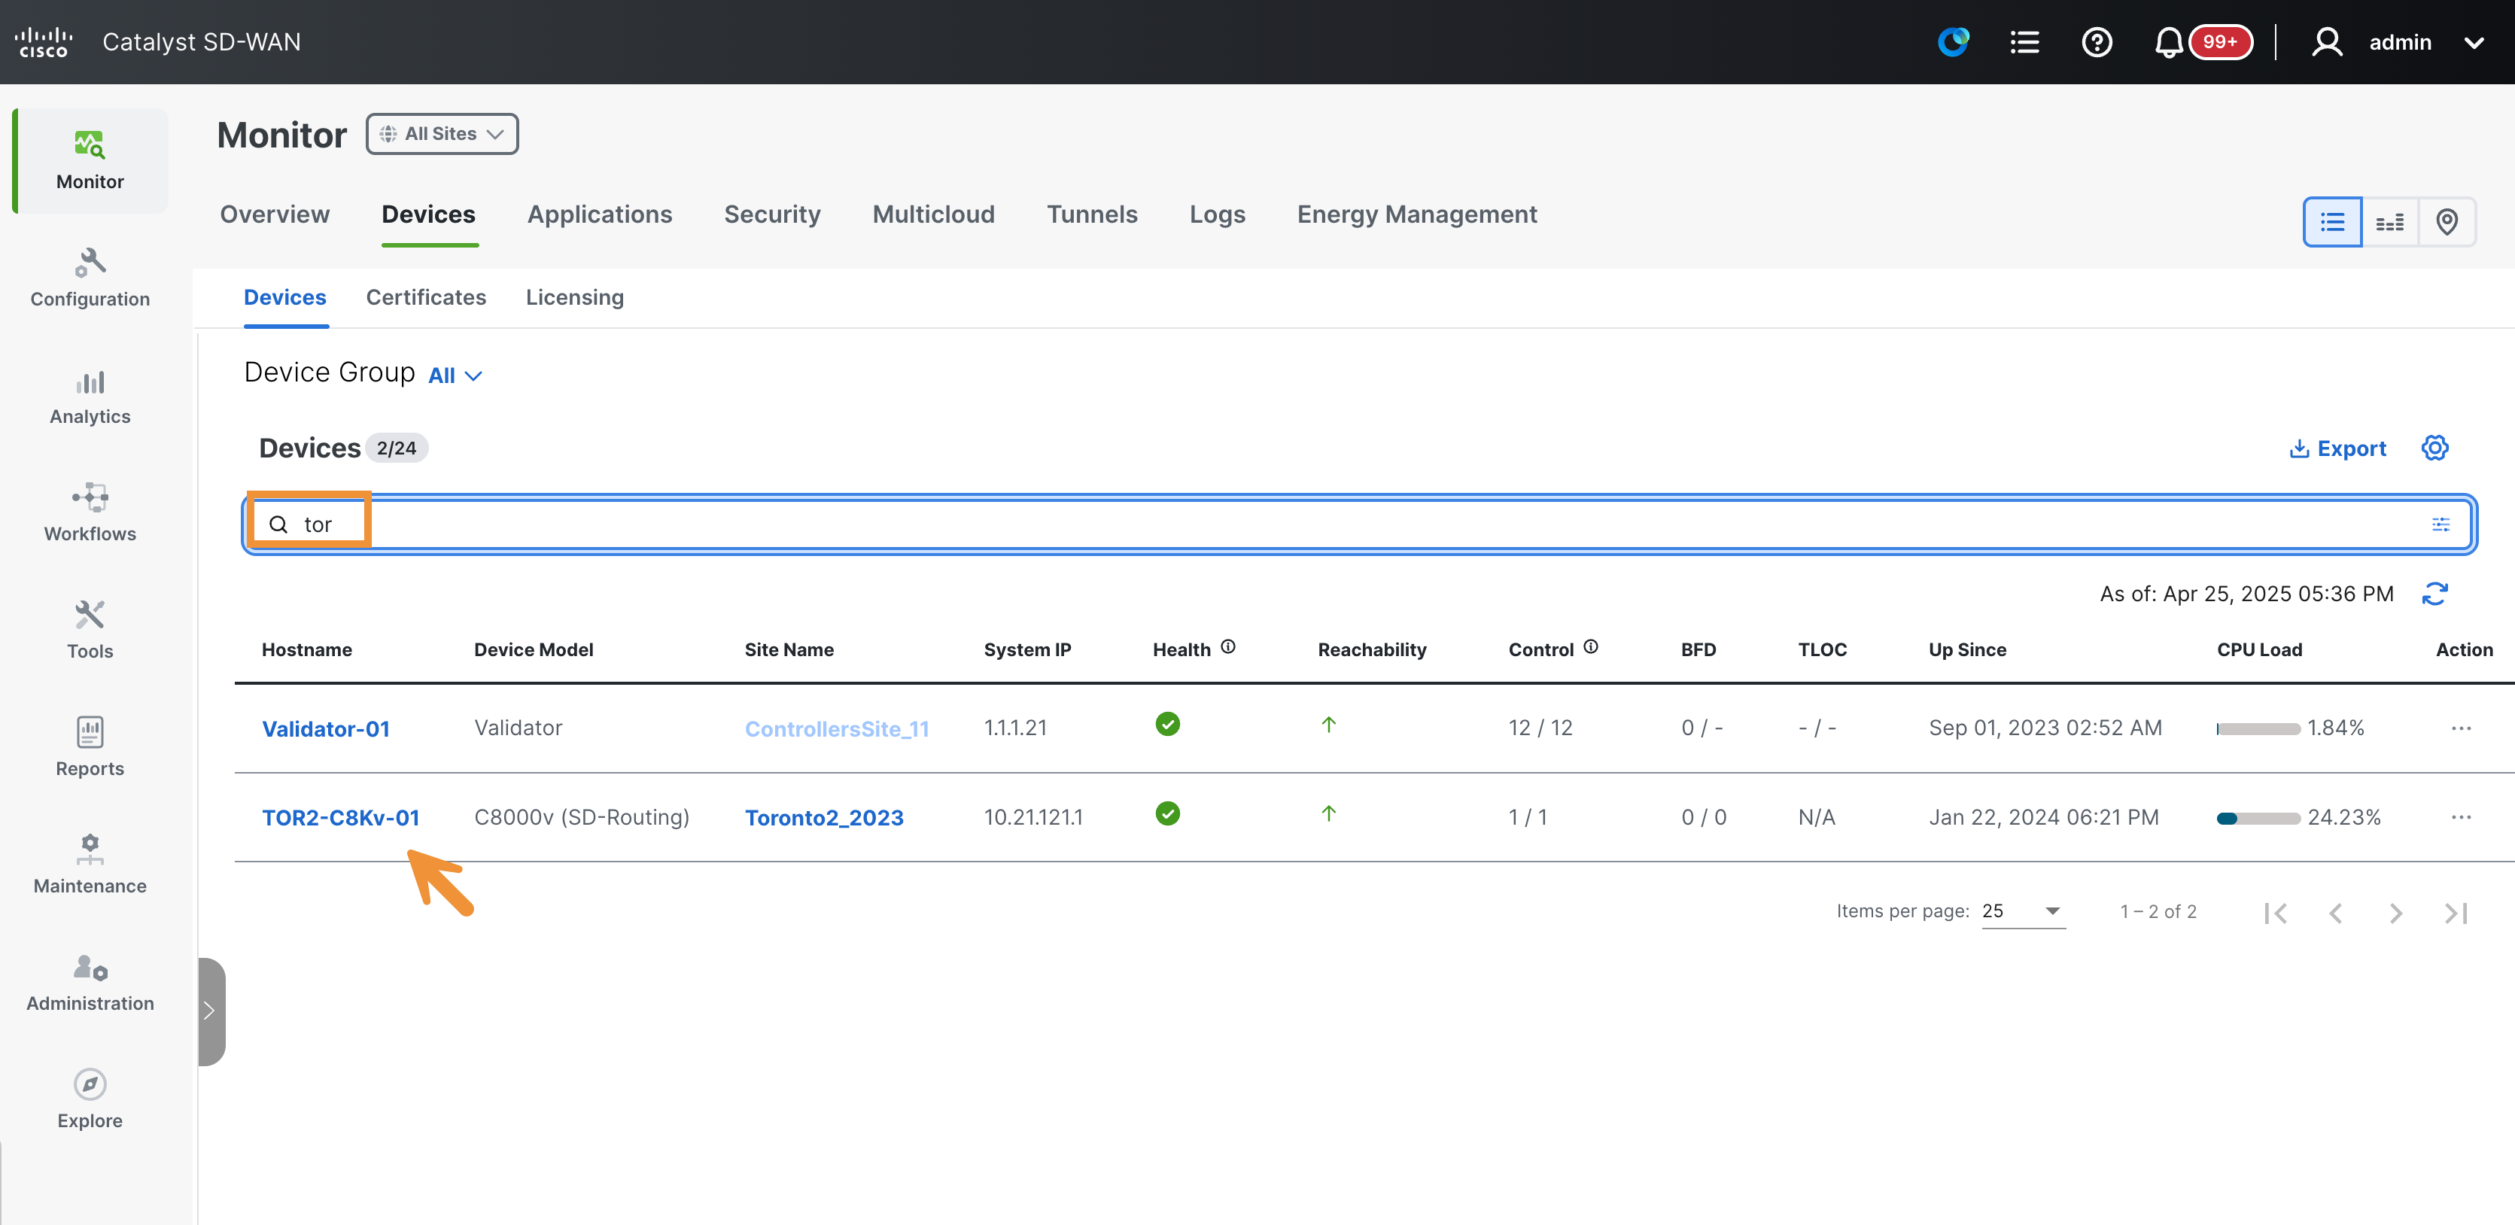Expand the collapsed sidebar handle
The height and width of the screenshot is (1225, 2515).
(x=211, y=1011)
